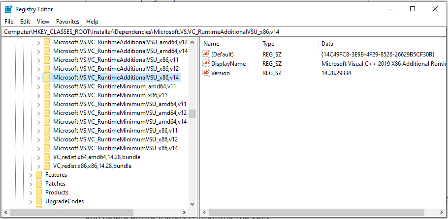Expand VC,redist.x64,amd64,14.28,bundle key
Image resolution: width=448 pixels, height=219 pixels.
39,158
